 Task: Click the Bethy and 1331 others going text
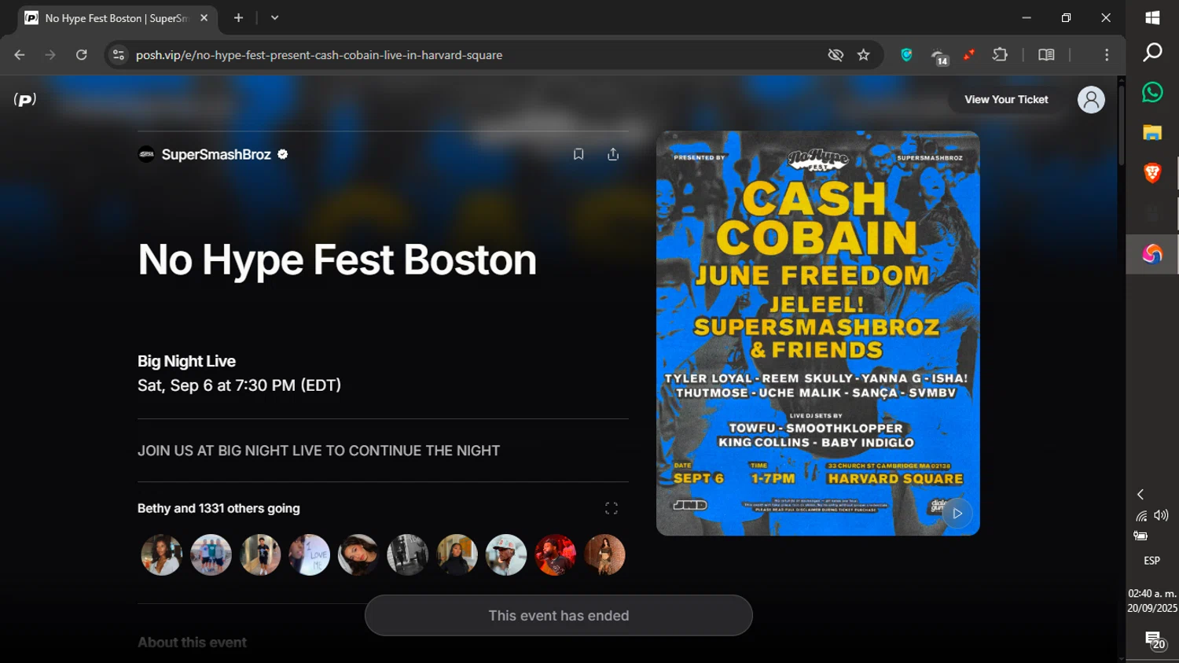click(x=219, y=508)
